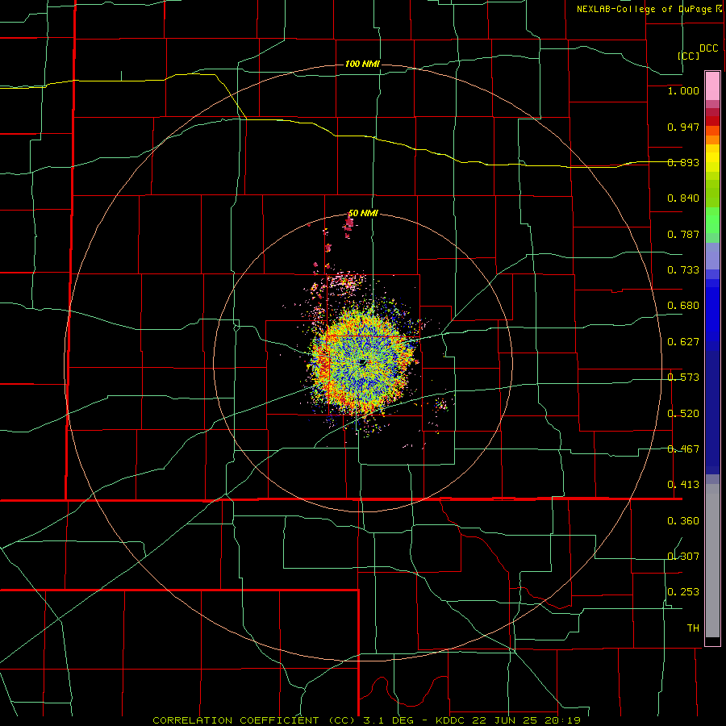Click the pink segment of the color bar
Screen dimensions: 726x726
[x=712, y=86]
